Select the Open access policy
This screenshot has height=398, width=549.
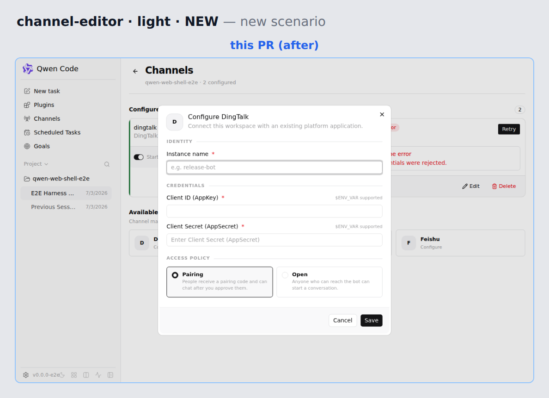tap(329, 282)
